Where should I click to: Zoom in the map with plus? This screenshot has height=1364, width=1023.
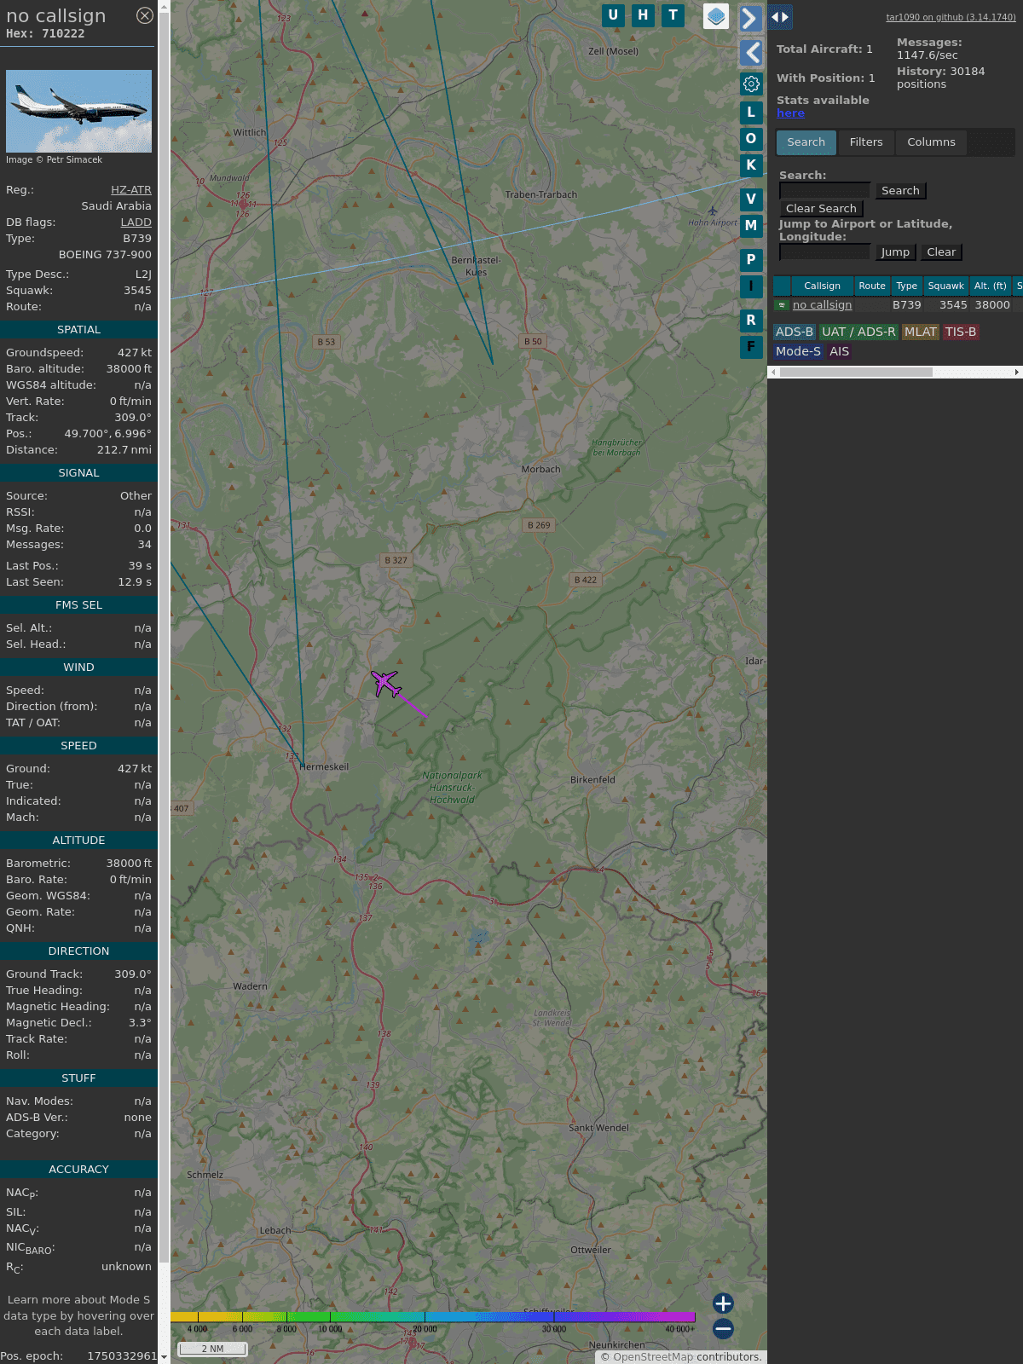(x=723, y=1303)
